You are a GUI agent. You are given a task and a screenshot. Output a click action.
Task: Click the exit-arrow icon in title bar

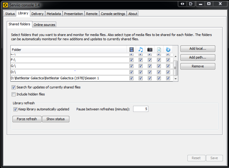coord(191,4)
